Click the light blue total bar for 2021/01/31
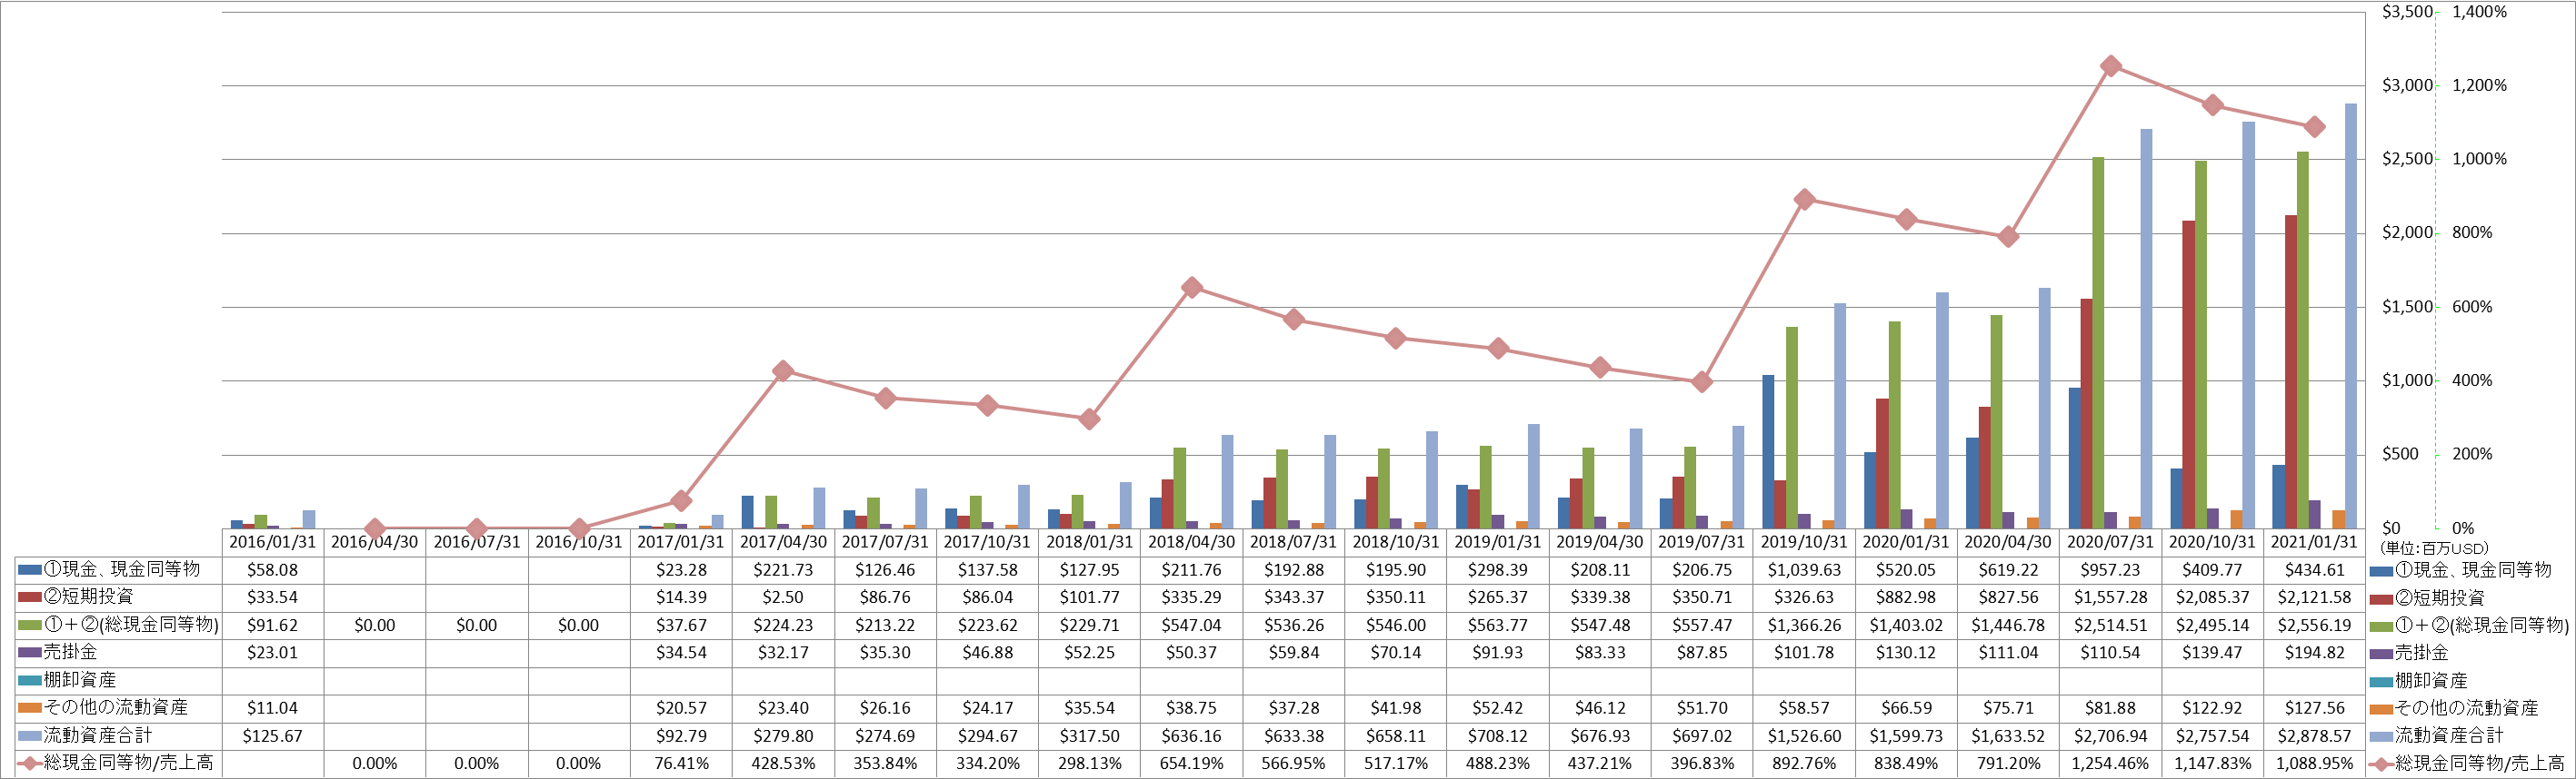 [2351, 316]
